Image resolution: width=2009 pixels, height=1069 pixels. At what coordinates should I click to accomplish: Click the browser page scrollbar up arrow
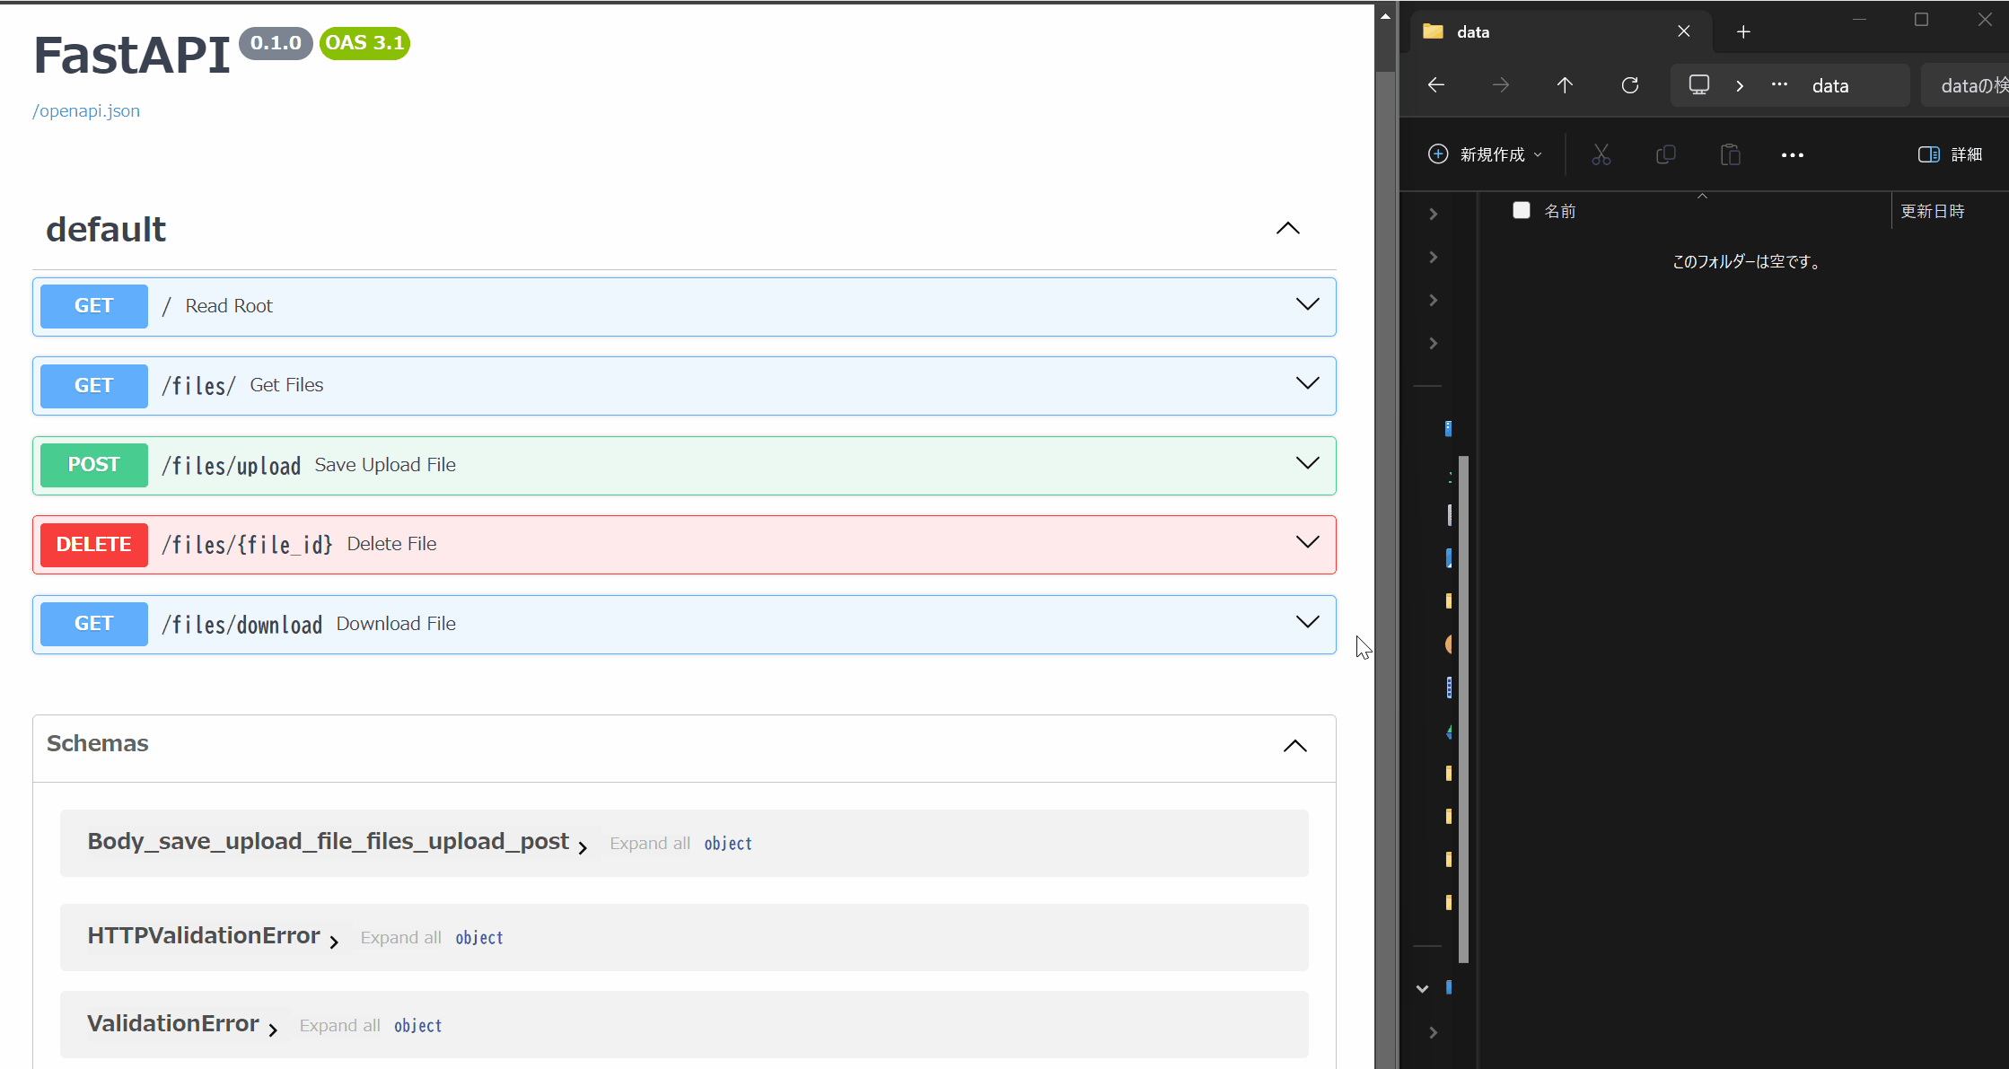pos(1385,15)
